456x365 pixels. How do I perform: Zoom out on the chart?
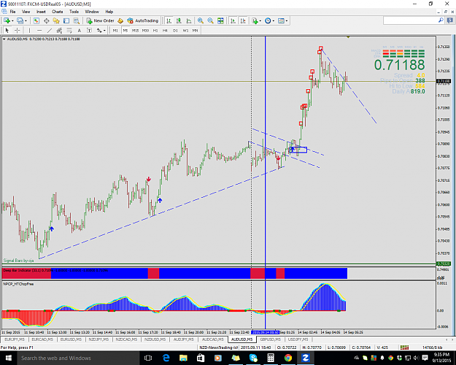(210, 20)
